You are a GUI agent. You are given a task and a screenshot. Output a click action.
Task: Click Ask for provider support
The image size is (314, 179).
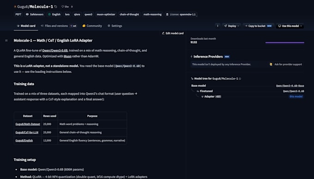(286, 65)
